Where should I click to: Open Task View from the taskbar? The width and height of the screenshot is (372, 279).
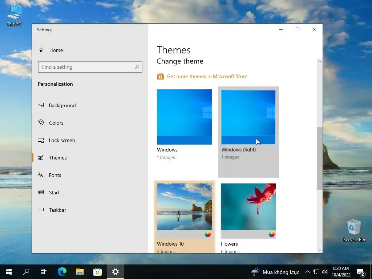point(44,272)
